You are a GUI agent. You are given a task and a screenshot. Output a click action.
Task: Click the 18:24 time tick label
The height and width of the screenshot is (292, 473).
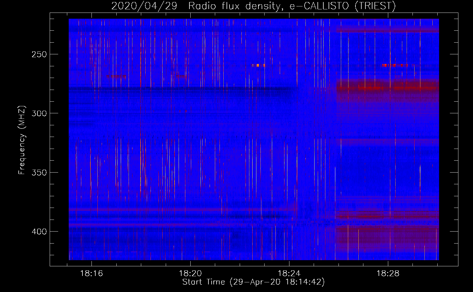(289, 274)
